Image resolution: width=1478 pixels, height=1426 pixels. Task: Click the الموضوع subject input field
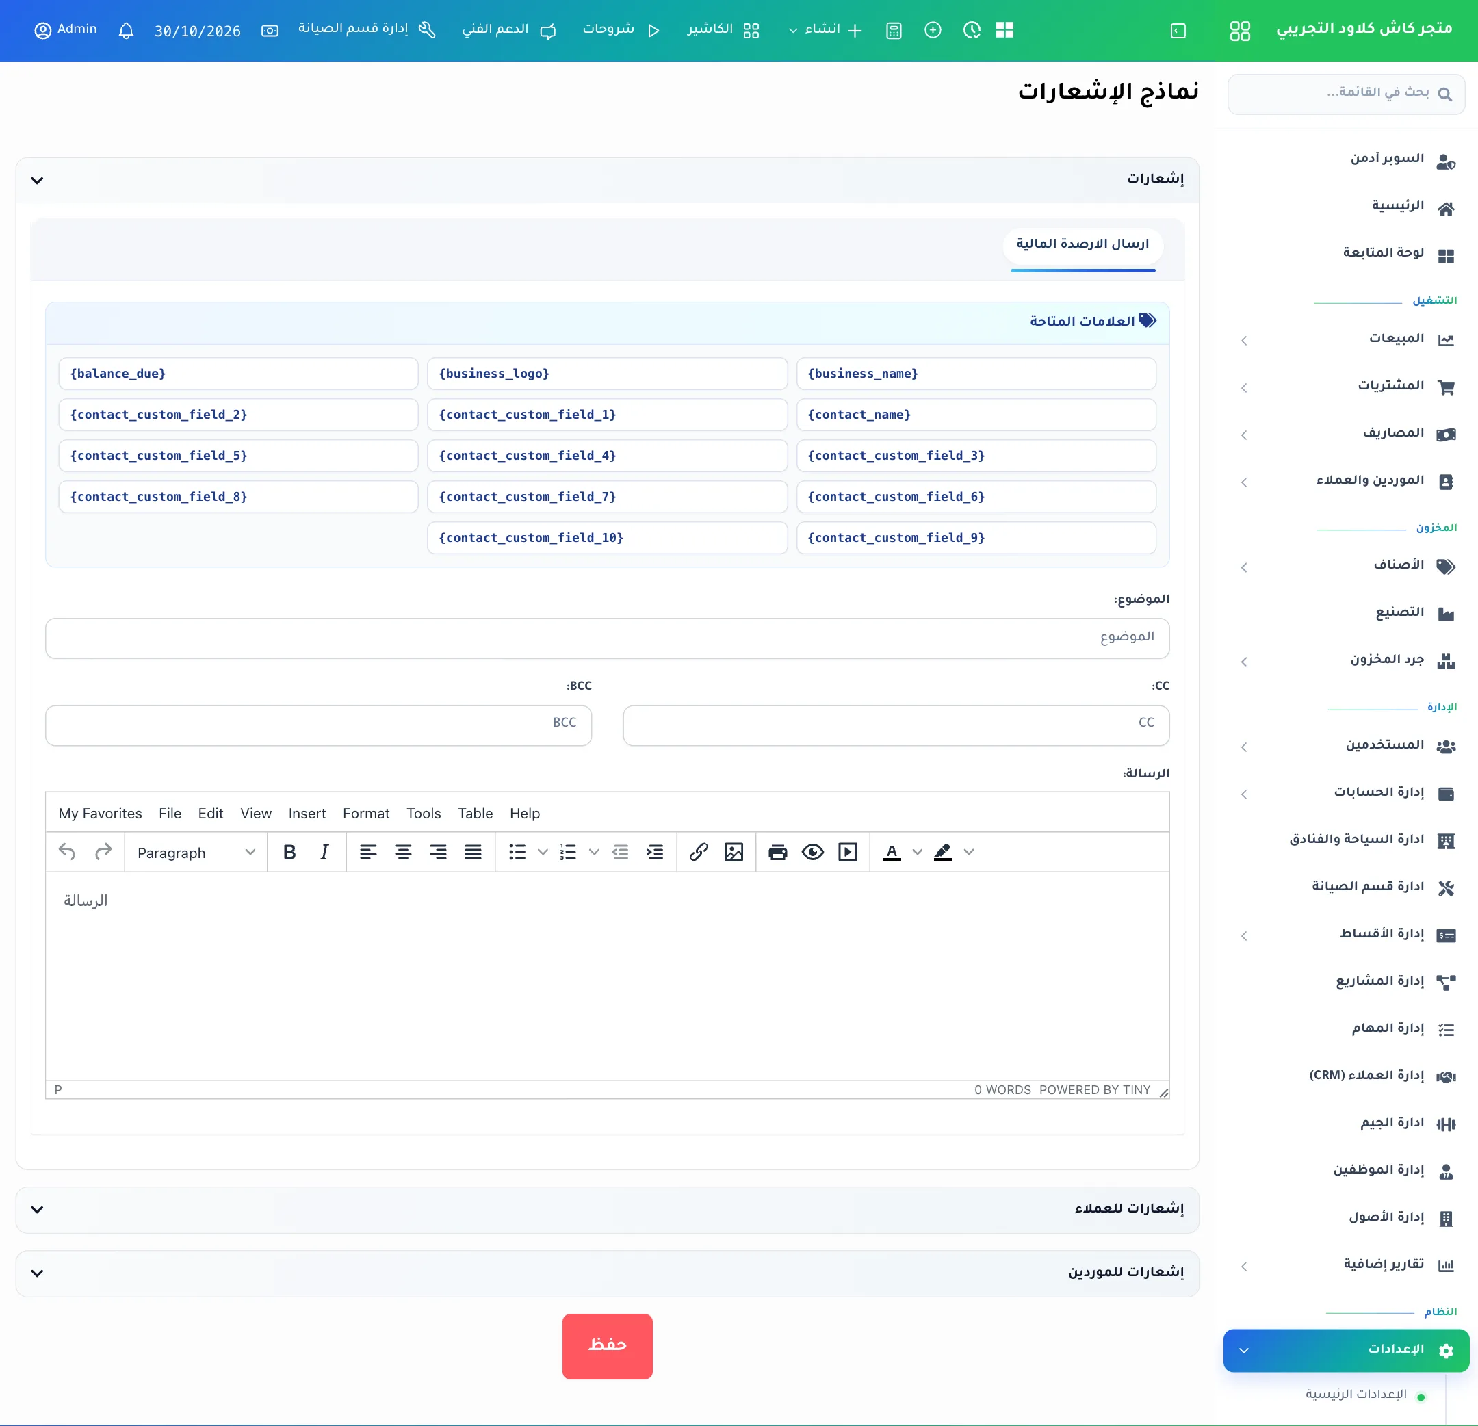click(x=607, y=638)
